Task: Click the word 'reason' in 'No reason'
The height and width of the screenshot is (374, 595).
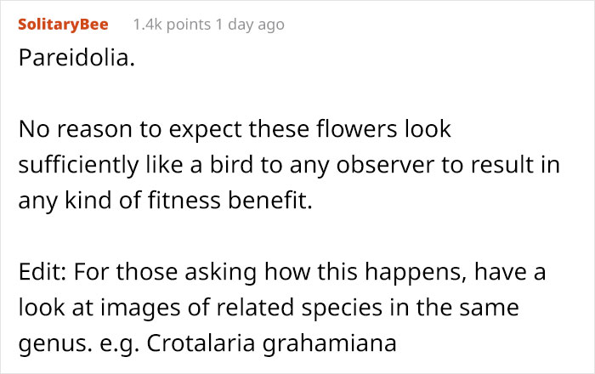Action: (x=94, y=130)
